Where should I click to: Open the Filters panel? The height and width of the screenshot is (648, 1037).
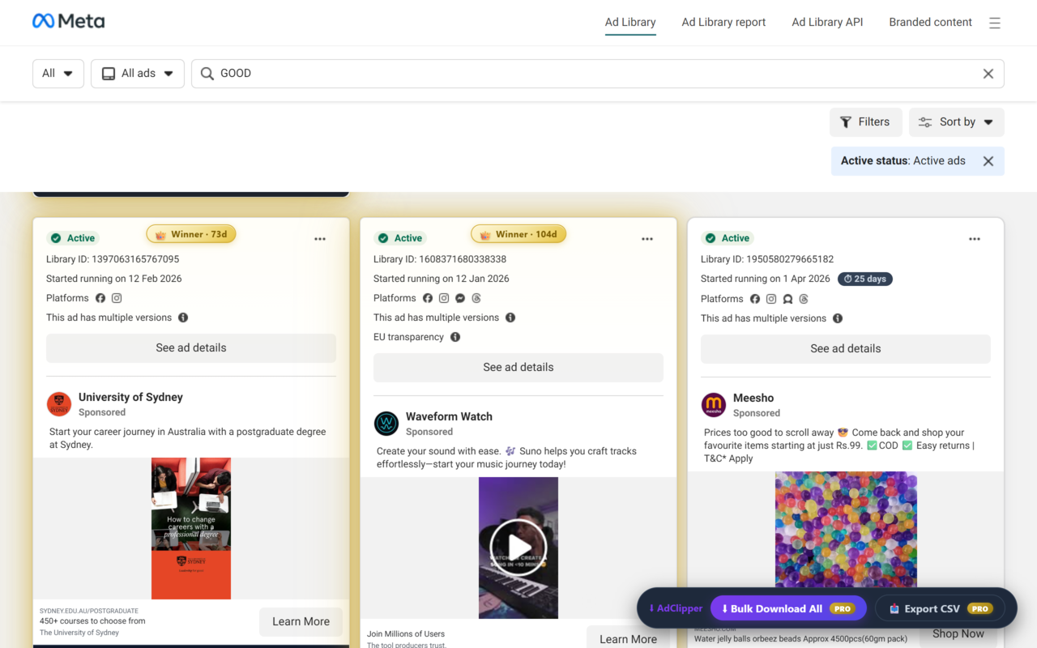(x=865, y=122)
